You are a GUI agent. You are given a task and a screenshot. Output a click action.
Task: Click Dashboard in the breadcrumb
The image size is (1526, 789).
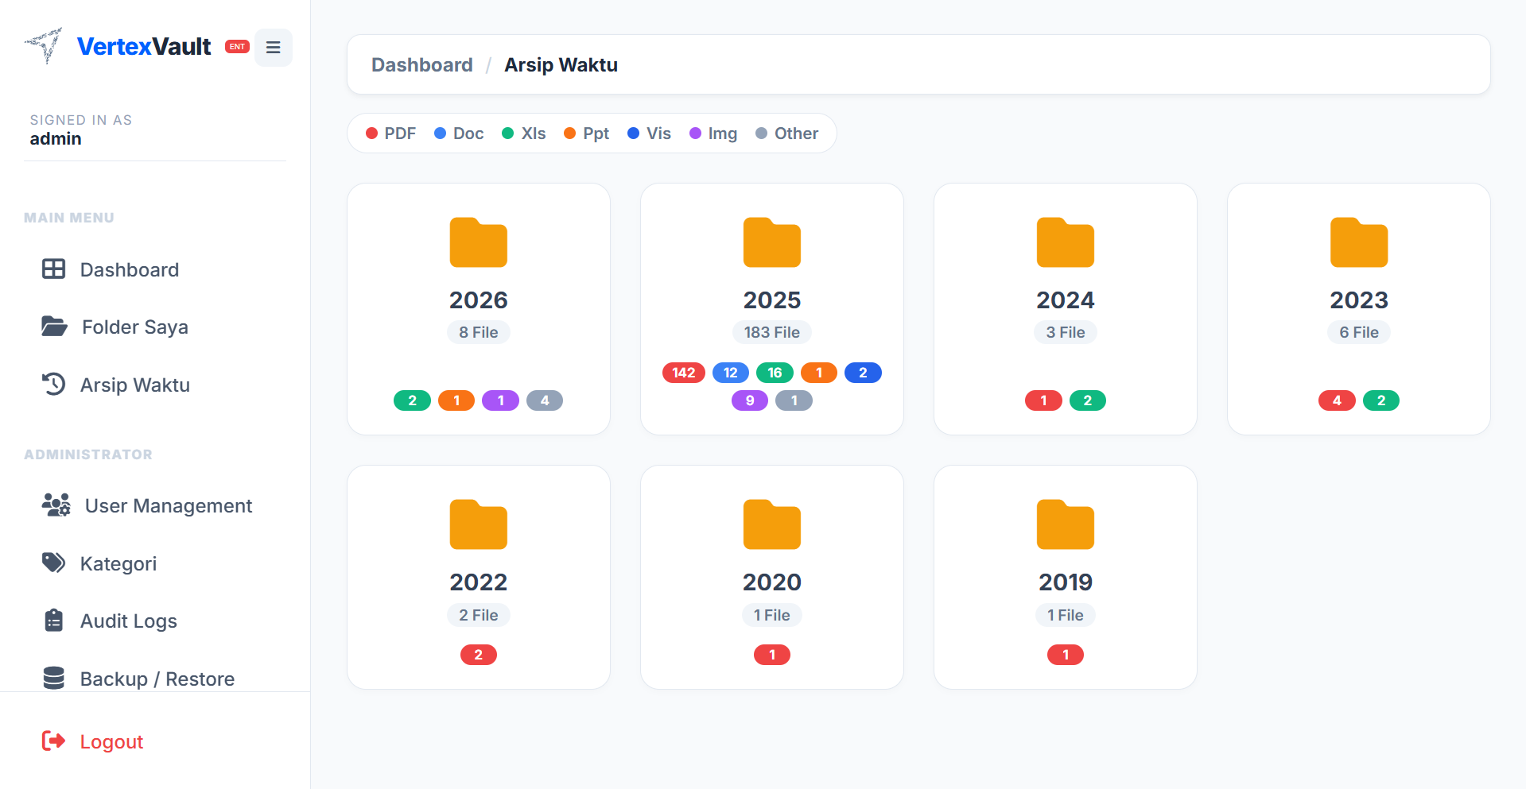tap(422, 64)
